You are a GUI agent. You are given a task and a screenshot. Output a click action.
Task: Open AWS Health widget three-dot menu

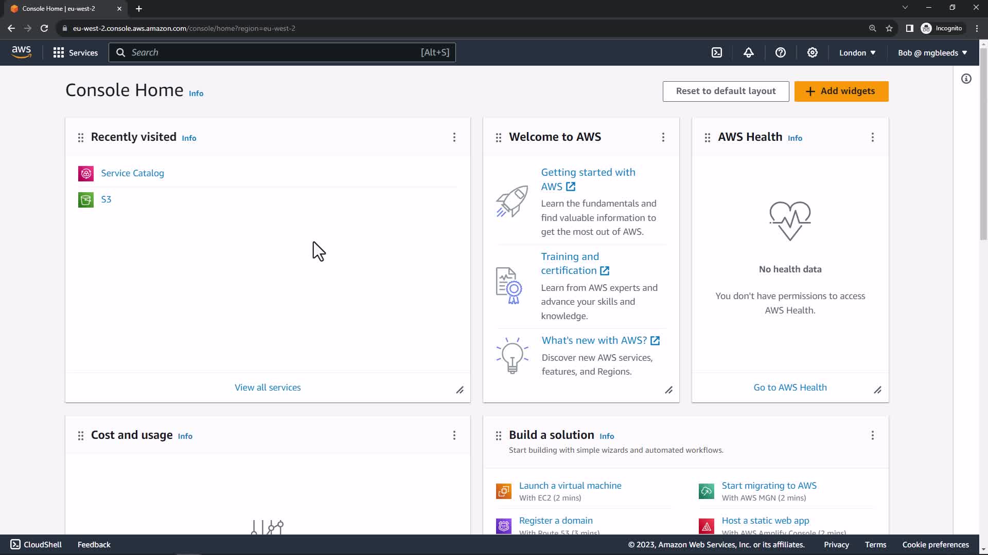click(873, 137)
